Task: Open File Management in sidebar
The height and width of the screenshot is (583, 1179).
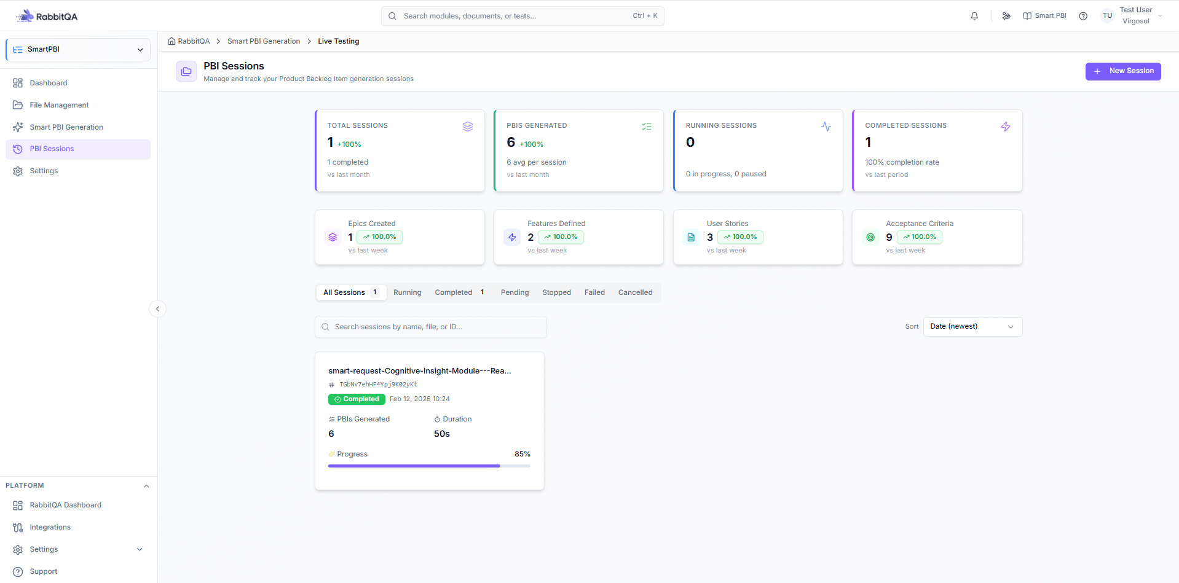Action: click(78, 105)
